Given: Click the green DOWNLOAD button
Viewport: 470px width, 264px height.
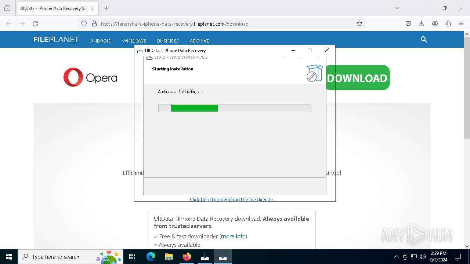Looking at the screenshot, I should click(x=358, y=78).
